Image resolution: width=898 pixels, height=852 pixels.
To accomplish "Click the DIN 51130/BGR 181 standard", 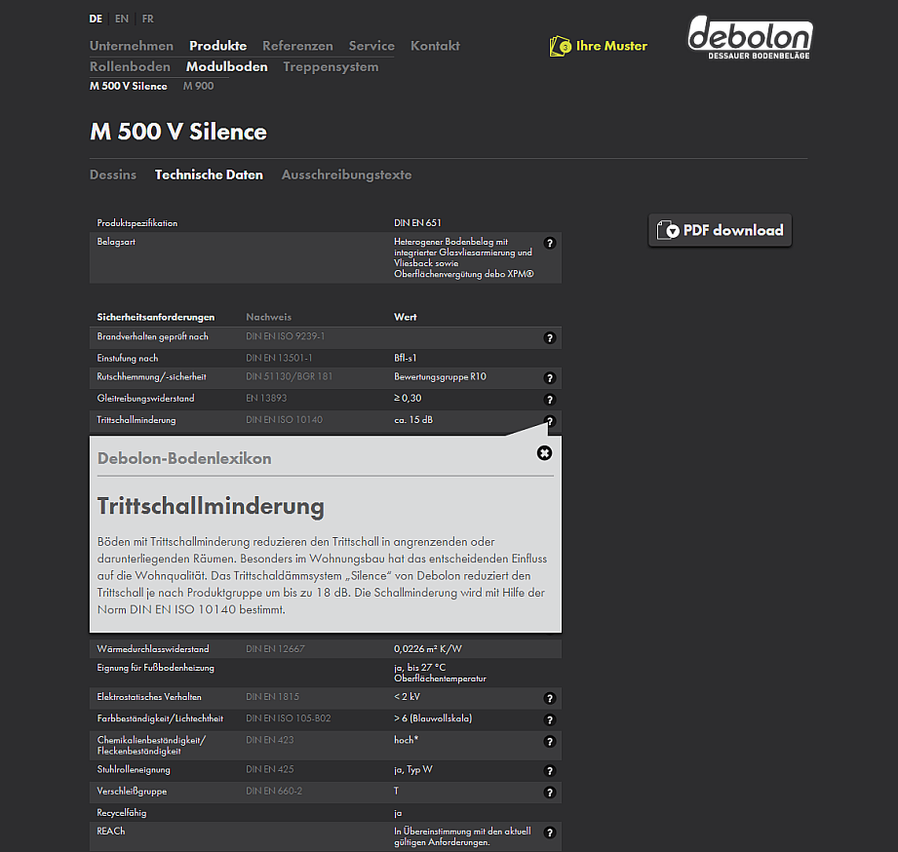I will click(x=290, y=376).
